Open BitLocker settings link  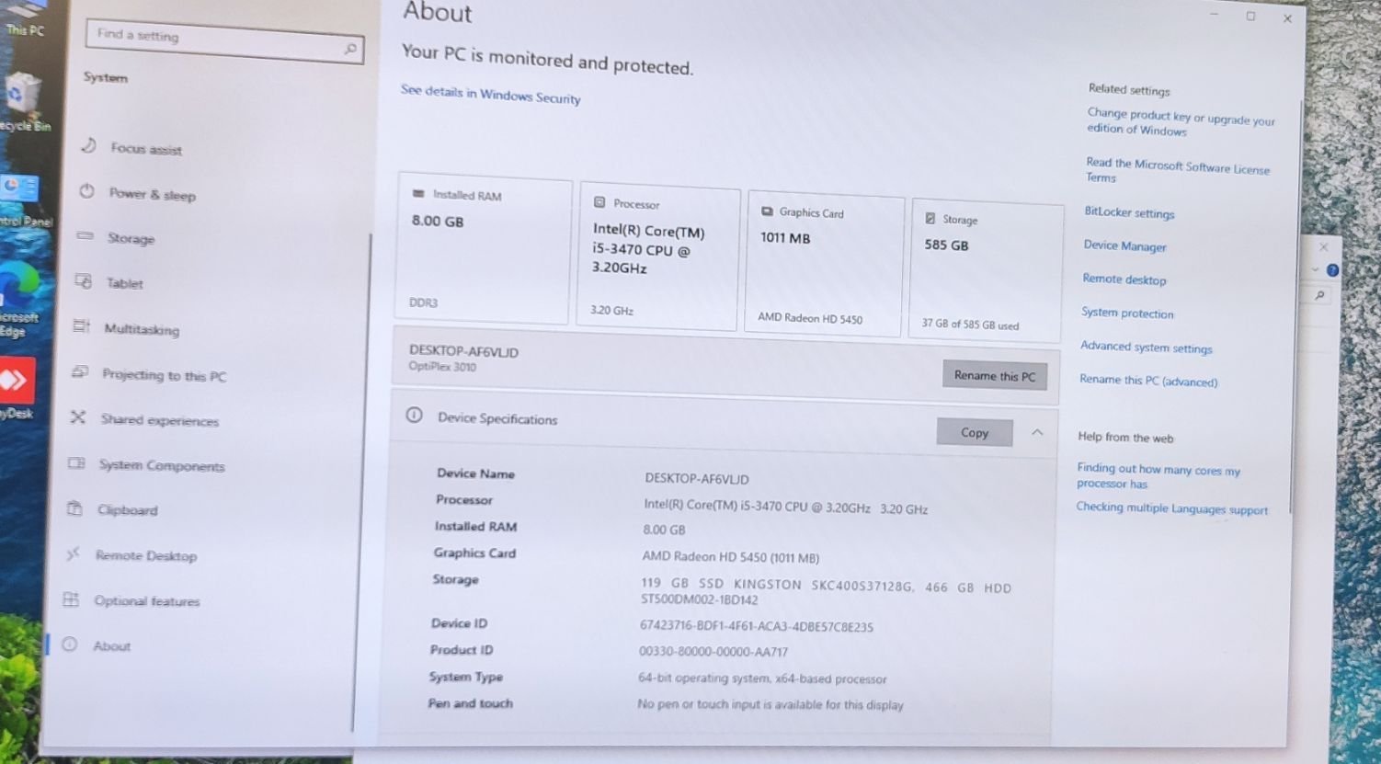pos(1129,212)
